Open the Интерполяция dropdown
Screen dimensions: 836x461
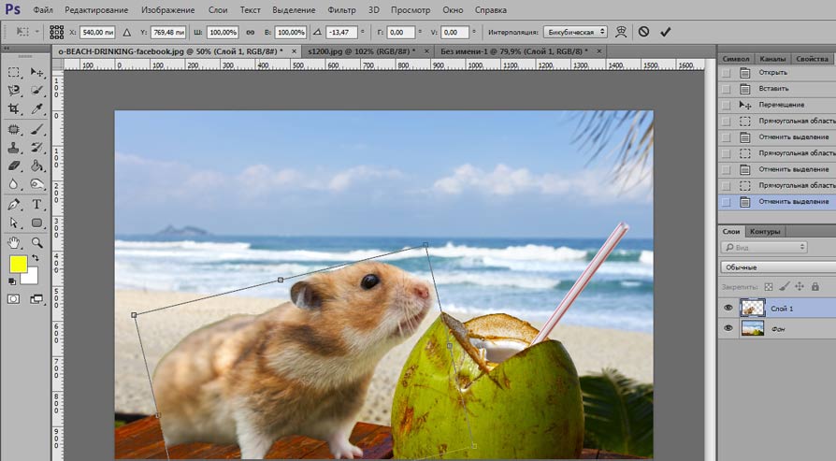pos(575,32)
